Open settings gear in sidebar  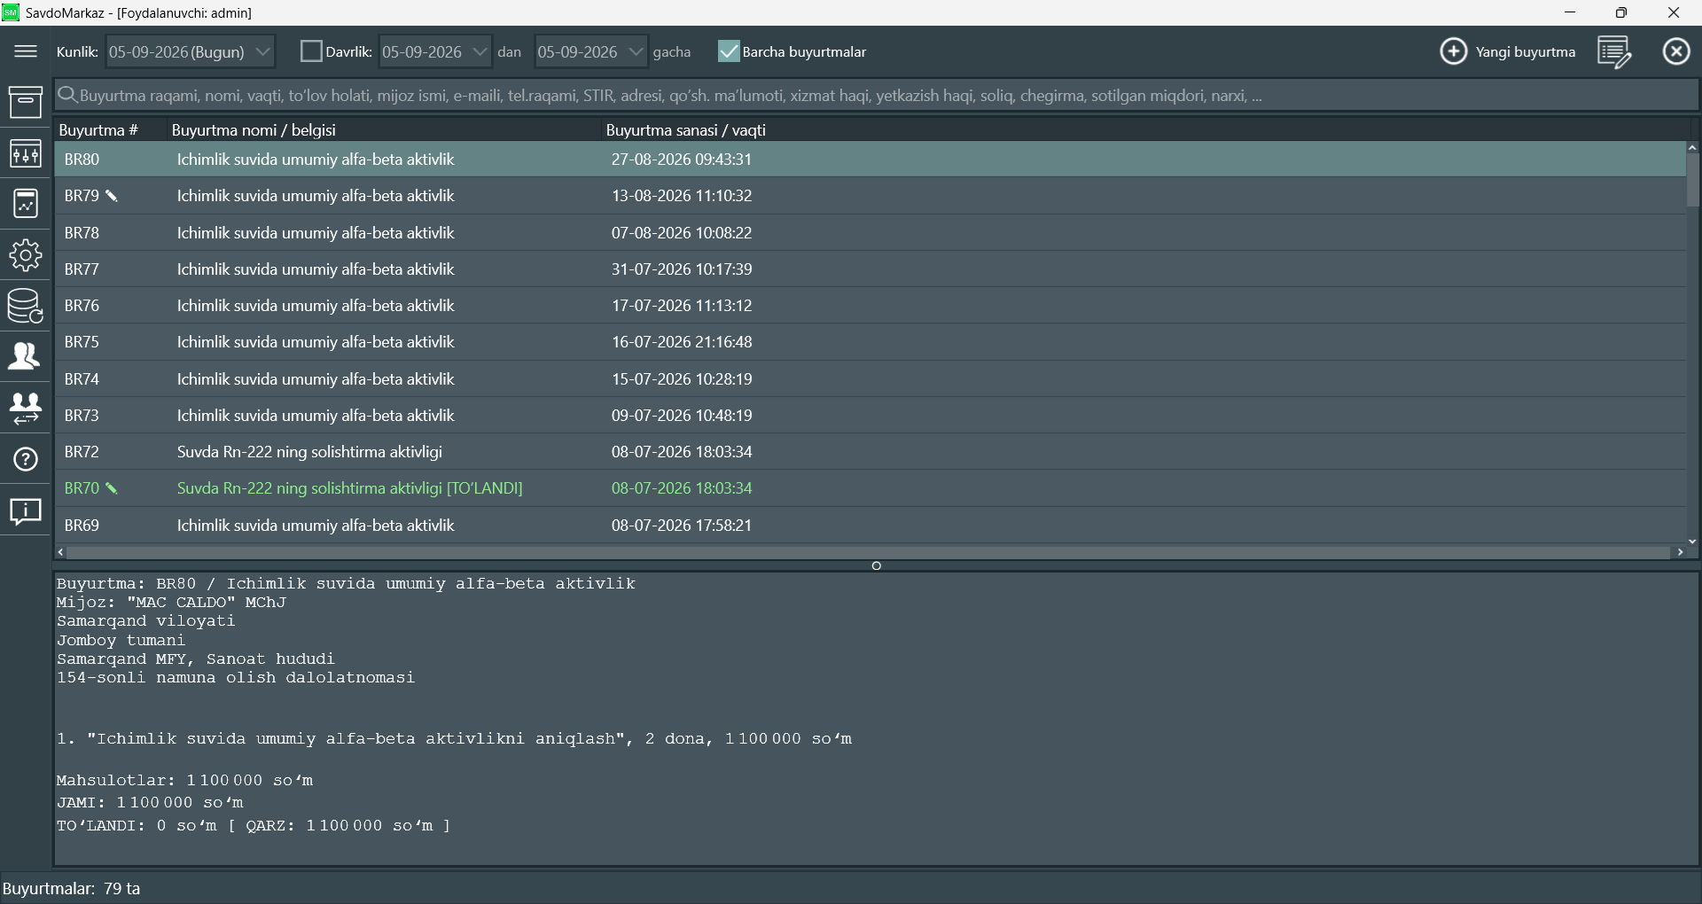point(26,255)
